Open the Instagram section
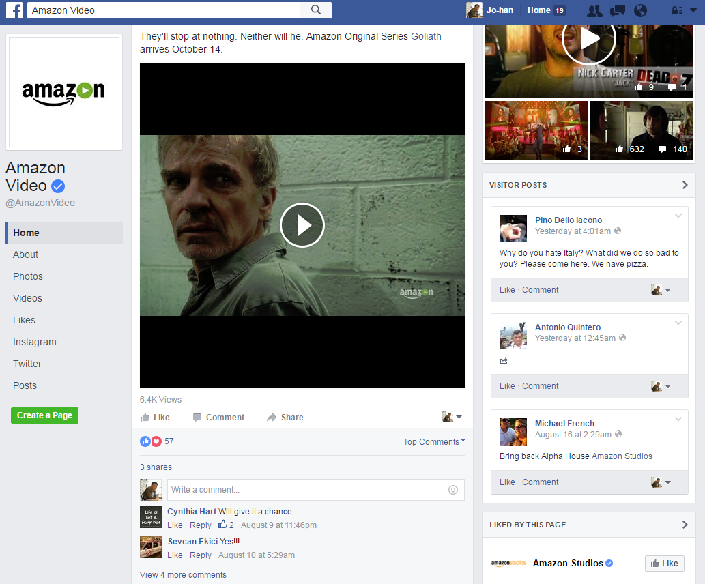 pyautogui.click(x=35, y=342)
